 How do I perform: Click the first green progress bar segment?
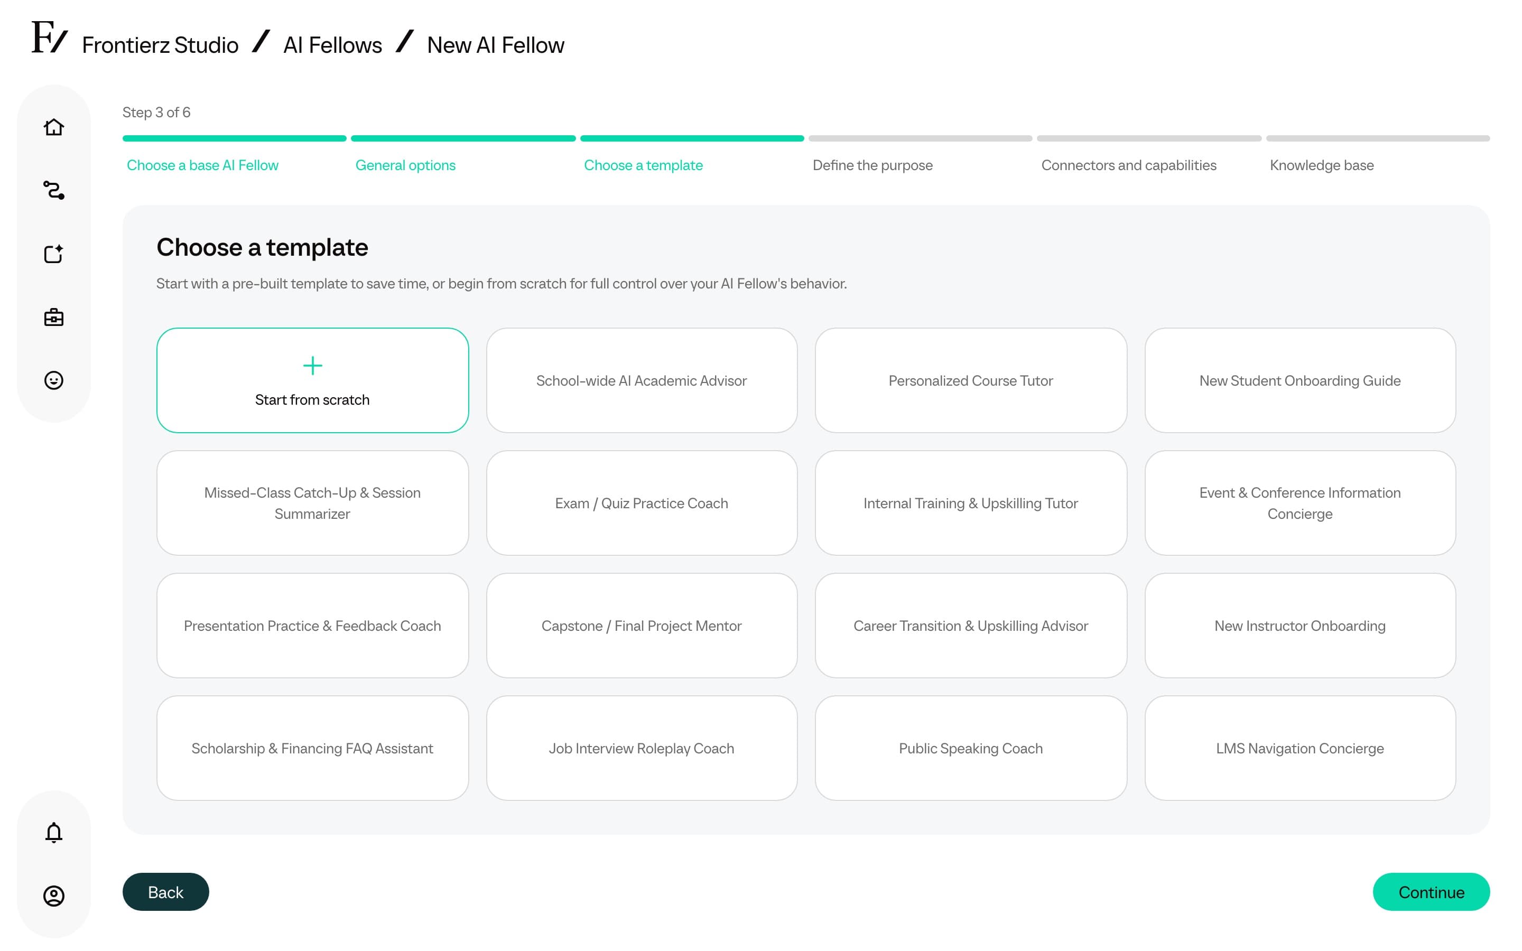tap(234, 138)
